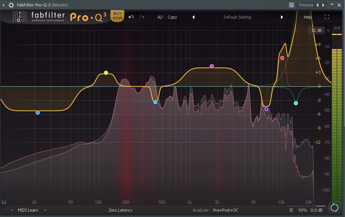Screen dimensions: 345x217
Task: Open the 12 dB display range dropdown
Action: (x=317, y=30)
